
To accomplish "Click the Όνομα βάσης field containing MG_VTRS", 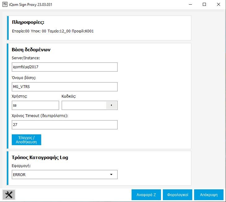I will click(x=65, y=87).
